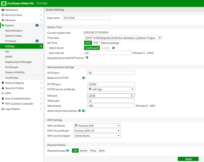Image resolution: width=204 pixels, height=162 pixels.
Task: Click the Apply button
Action: [188, 159]
